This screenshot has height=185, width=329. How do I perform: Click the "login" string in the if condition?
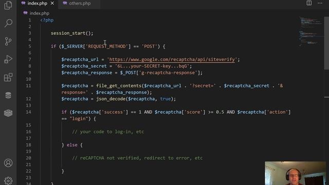click(79, 119)
